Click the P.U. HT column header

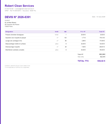pos(83,32)
